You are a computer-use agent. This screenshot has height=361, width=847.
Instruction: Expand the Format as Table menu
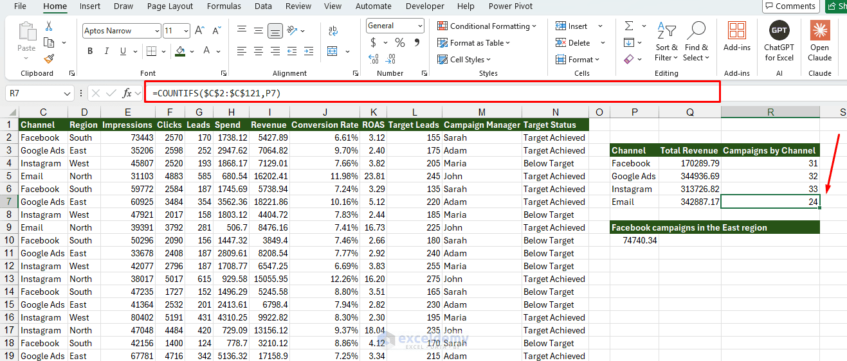click(473, 43)
